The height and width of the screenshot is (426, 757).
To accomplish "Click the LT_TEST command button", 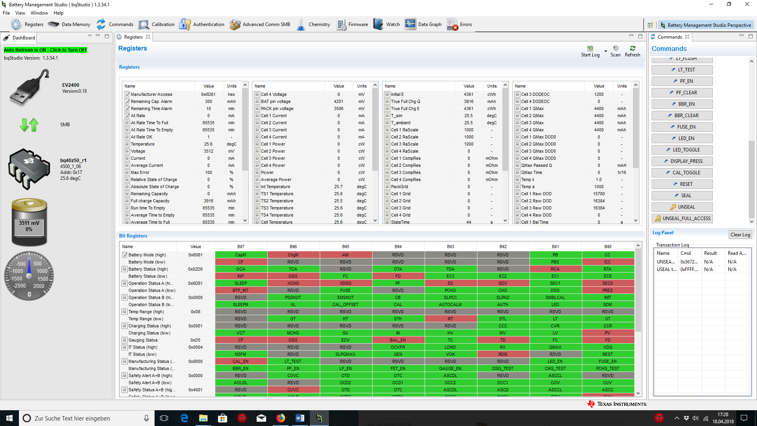I will 682,70.
